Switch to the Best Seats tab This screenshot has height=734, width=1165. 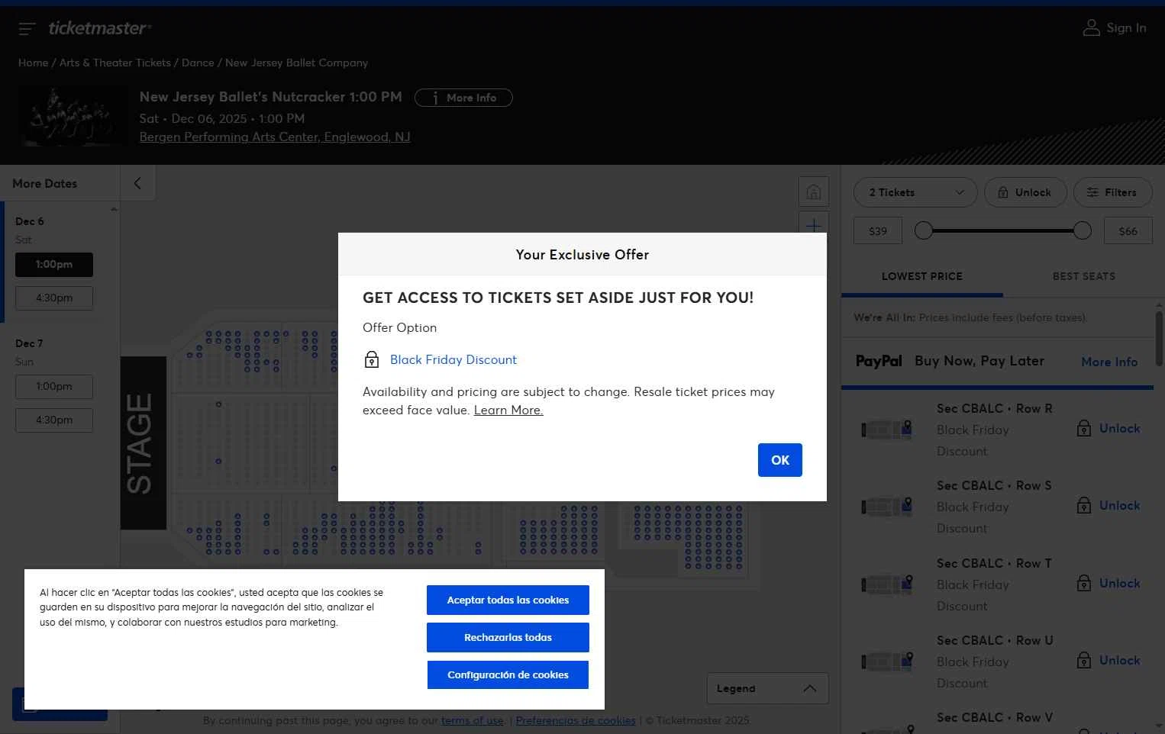(1084, 276)
